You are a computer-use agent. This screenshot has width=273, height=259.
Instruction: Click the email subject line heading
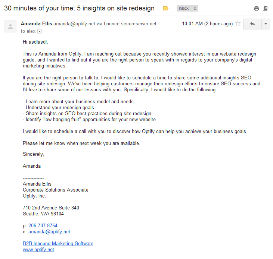pyautogui.click(x=79, y=8)
